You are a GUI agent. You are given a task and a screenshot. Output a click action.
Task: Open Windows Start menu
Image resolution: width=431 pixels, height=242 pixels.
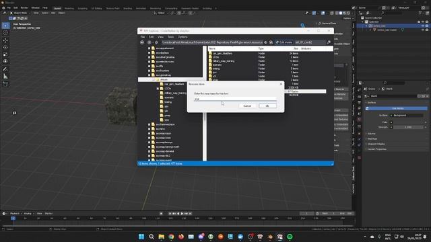coord(141,237)
